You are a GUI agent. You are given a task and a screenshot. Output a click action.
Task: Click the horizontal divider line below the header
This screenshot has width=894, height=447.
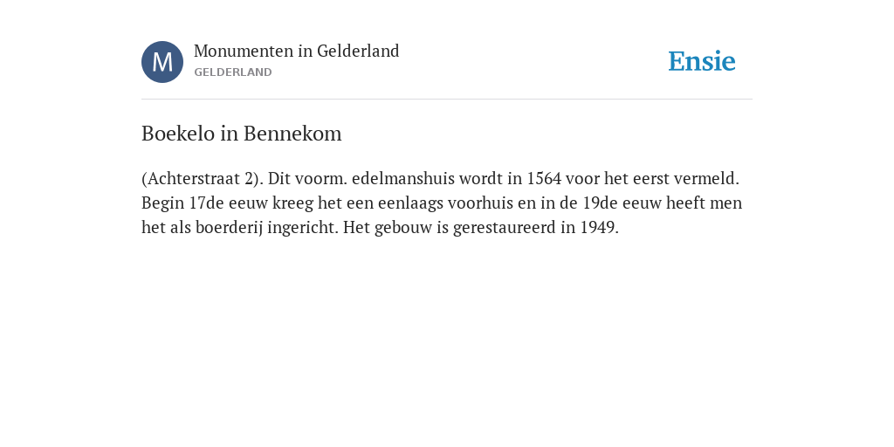click(447, 100)
